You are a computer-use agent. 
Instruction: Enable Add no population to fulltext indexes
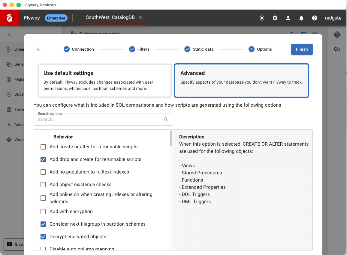tap(43, 172)
